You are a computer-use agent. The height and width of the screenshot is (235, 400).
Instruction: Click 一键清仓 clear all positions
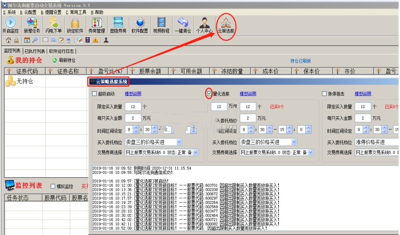point(183,25)
